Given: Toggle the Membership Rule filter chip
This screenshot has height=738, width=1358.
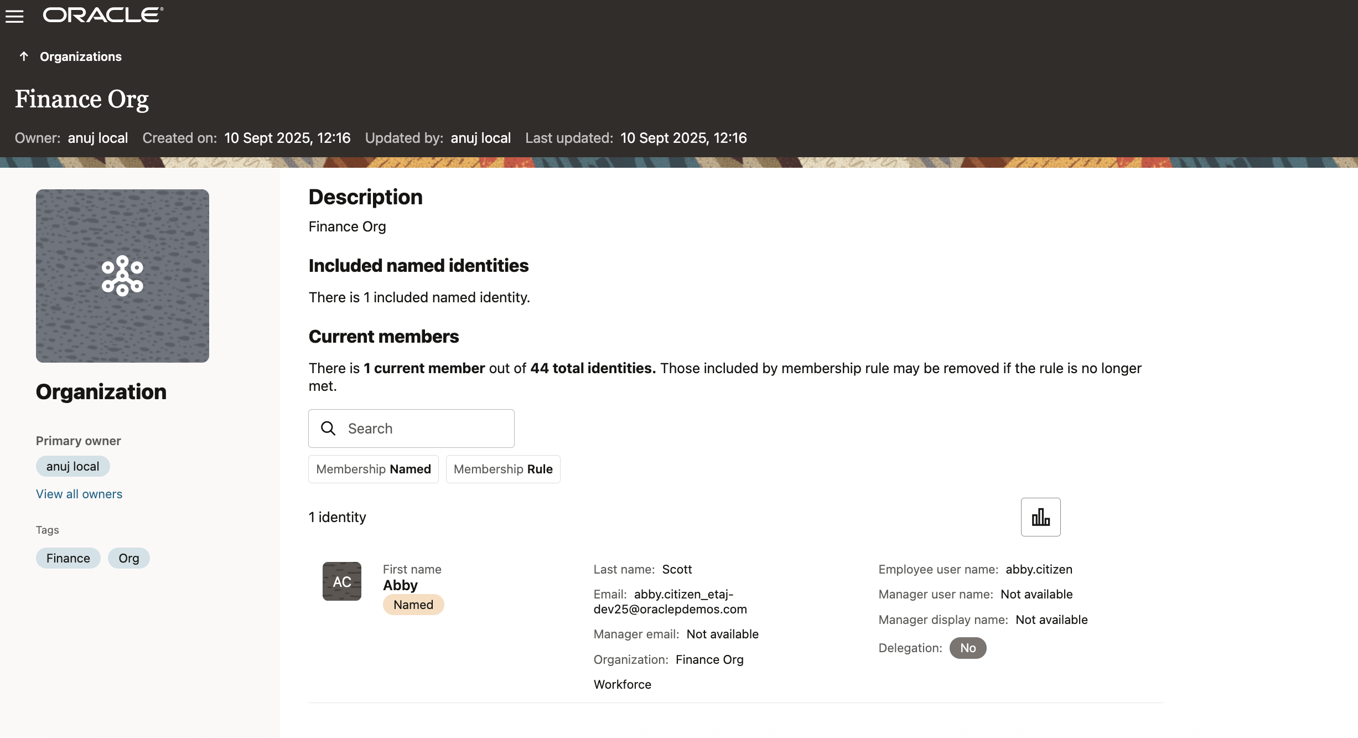Looking at the screenshot, I should [503, 469].
